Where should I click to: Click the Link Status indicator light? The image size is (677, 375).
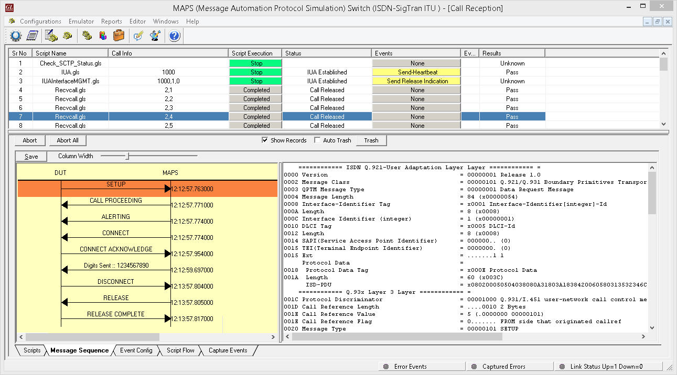tap(562, 367)
